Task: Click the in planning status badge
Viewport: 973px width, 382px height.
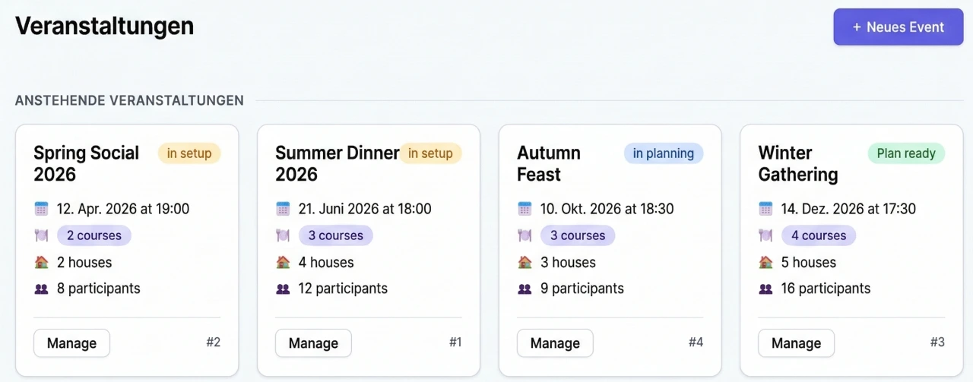Action: coord(664,153)
